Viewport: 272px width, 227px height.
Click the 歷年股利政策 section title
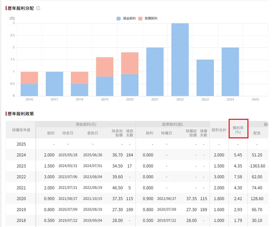tap(21, 114)
